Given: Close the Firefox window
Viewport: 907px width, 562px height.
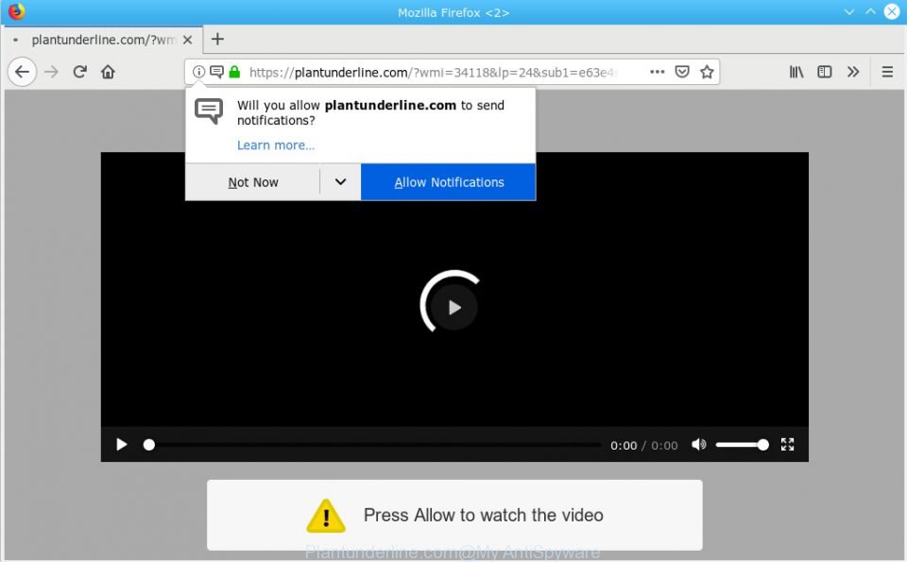Looking at the screenshot, I should [x=891, y=12].
